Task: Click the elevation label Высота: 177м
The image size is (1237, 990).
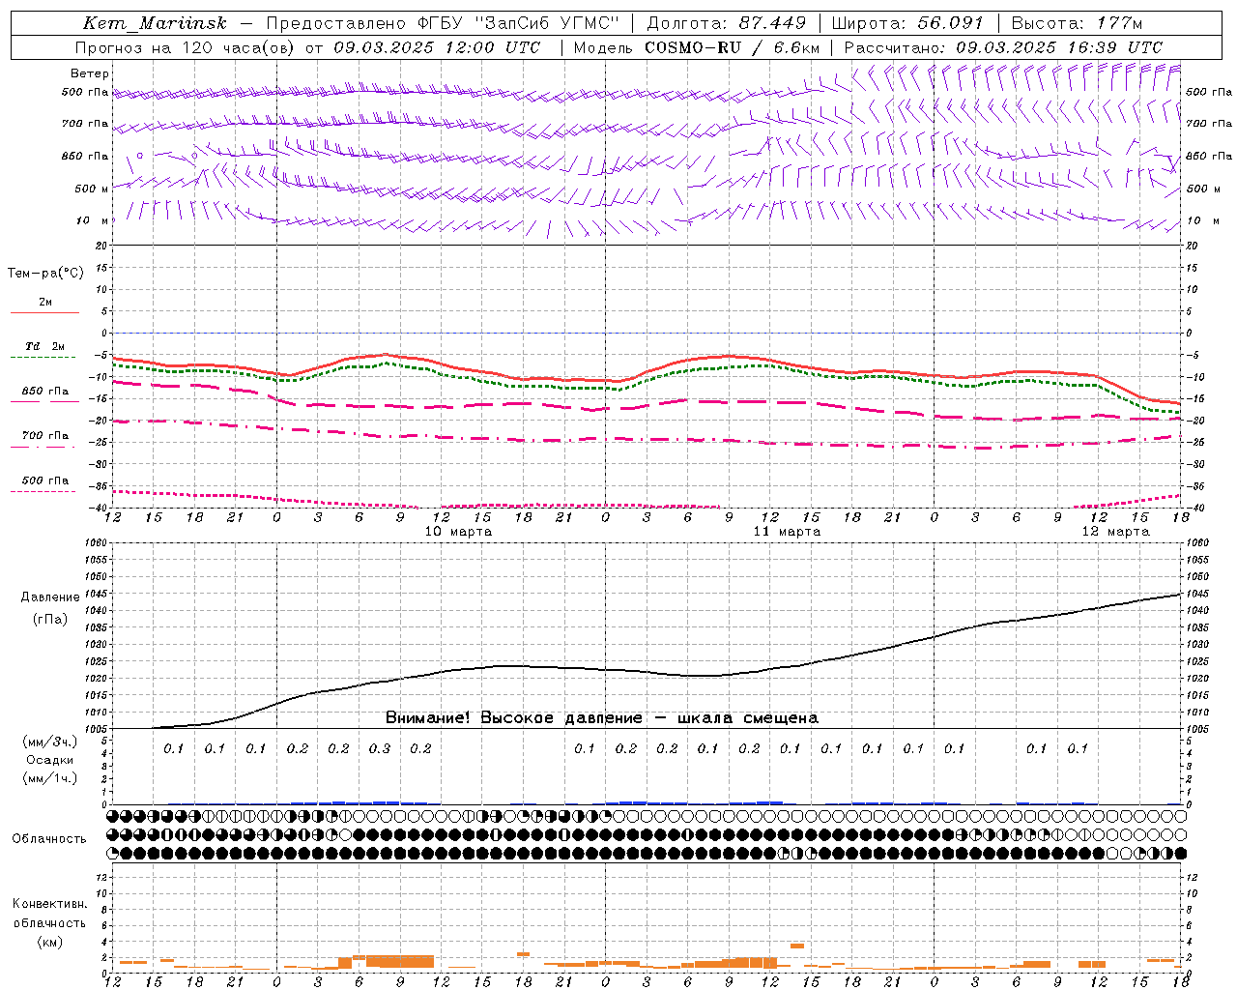Action: [x=1077, y=23]
